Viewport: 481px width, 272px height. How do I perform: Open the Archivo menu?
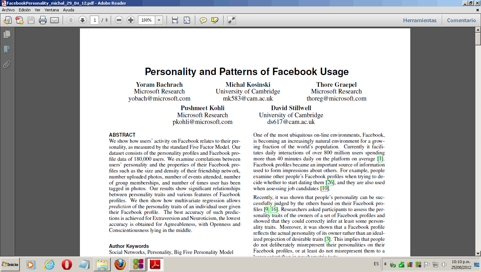[x=8, y=10]
